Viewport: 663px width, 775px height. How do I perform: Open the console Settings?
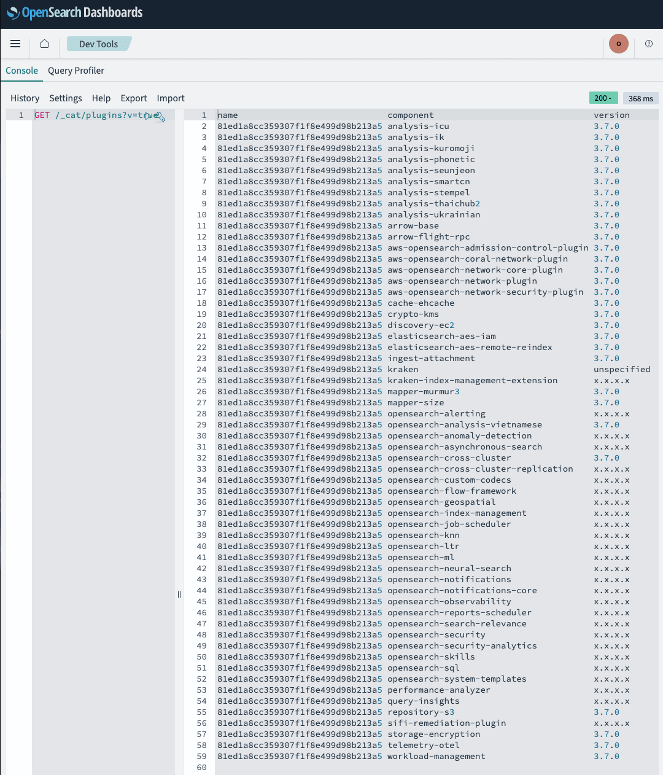coord(66,98)
